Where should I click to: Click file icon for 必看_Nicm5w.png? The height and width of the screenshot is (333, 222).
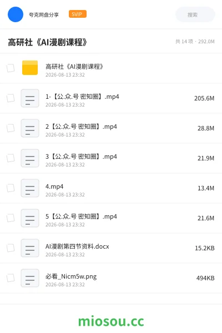coord(30,278)
